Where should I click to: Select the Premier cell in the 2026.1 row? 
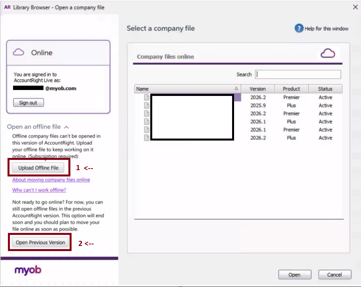(291, 129)
